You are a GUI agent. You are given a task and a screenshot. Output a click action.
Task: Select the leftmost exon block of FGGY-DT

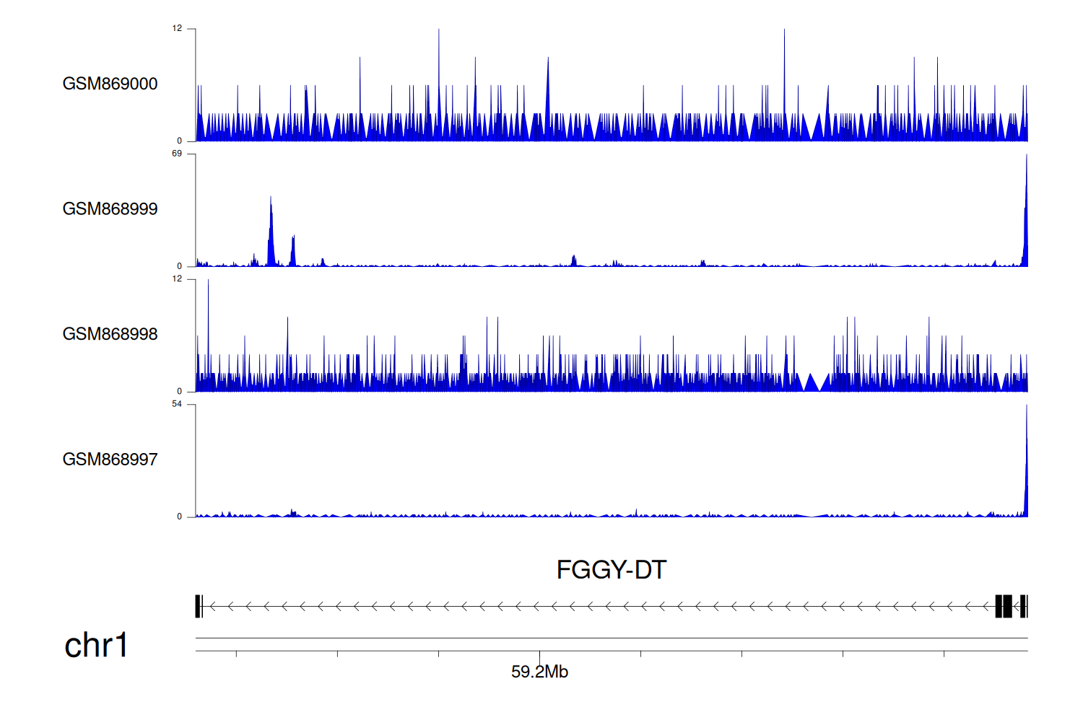pyautogui.click(x=199, y=607)
